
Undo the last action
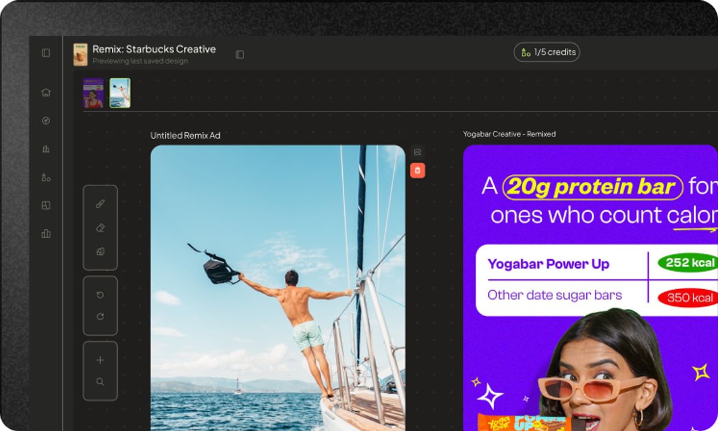click(x=100, y=295)
